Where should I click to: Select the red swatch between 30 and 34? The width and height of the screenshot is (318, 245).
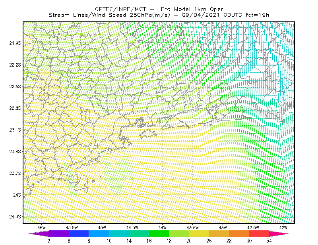259,234
